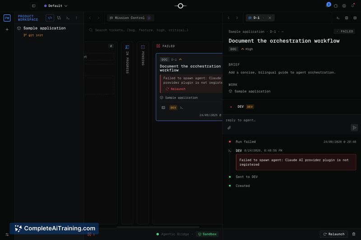Click the git init link
The image size is (361, 240).
click(x=33, y=35)
